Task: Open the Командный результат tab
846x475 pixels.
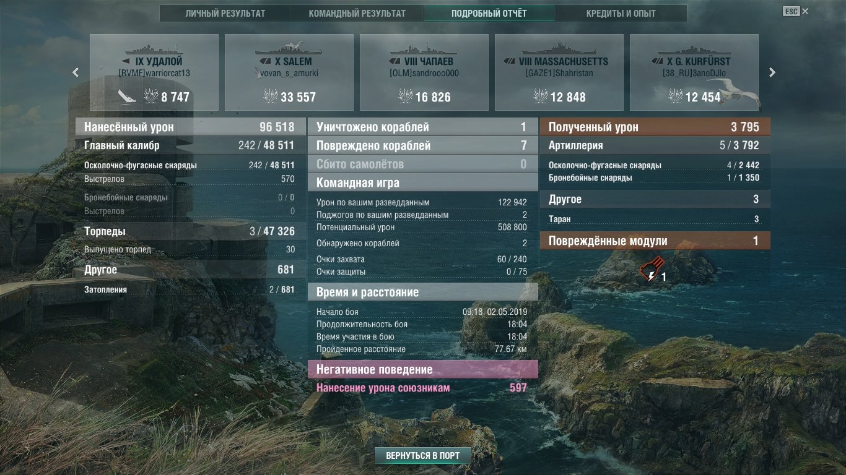Action: tap(357, 13)
